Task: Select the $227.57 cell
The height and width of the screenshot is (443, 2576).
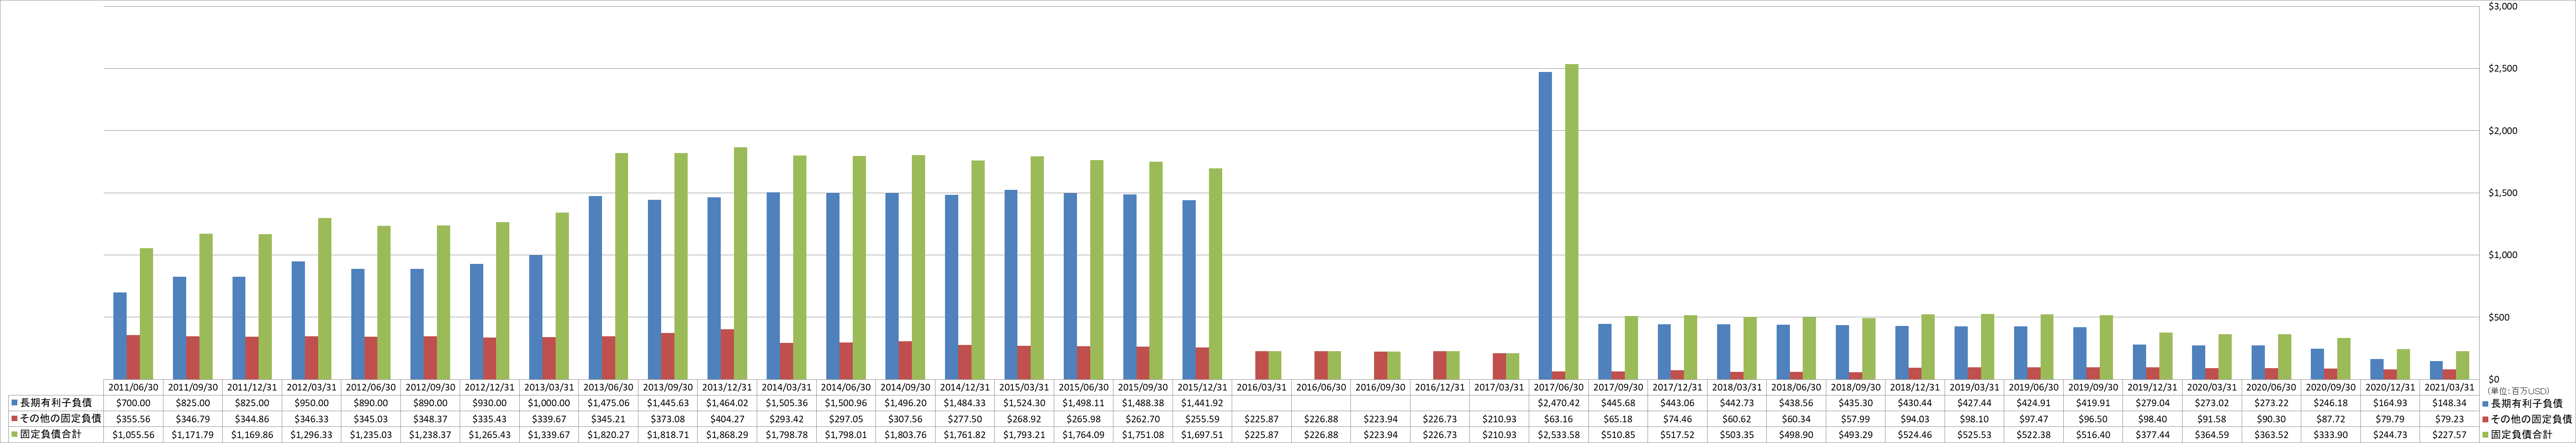Action: click(2450, 435)
